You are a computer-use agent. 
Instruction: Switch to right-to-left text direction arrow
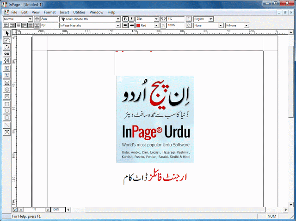click(x=131, y=25)
